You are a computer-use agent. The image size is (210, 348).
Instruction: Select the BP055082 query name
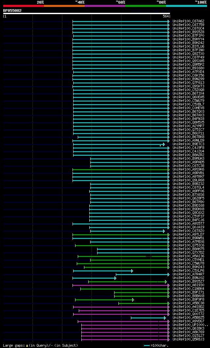(12, 11)
